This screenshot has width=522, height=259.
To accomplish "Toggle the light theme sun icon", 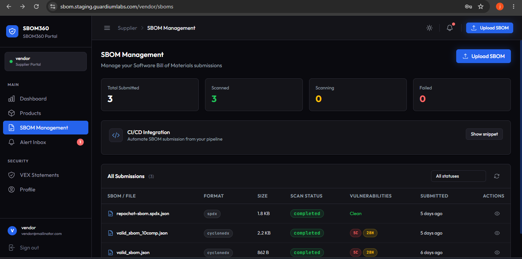I will [429, 28].
